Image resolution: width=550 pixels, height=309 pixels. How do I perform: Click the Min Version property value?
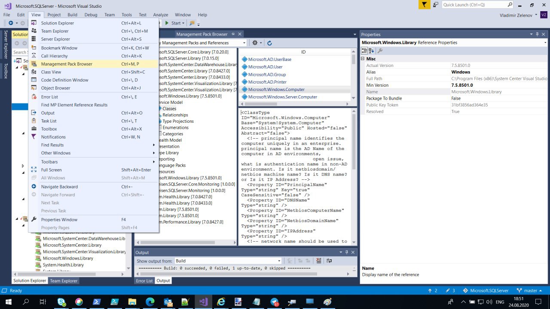tap(499, 85)
